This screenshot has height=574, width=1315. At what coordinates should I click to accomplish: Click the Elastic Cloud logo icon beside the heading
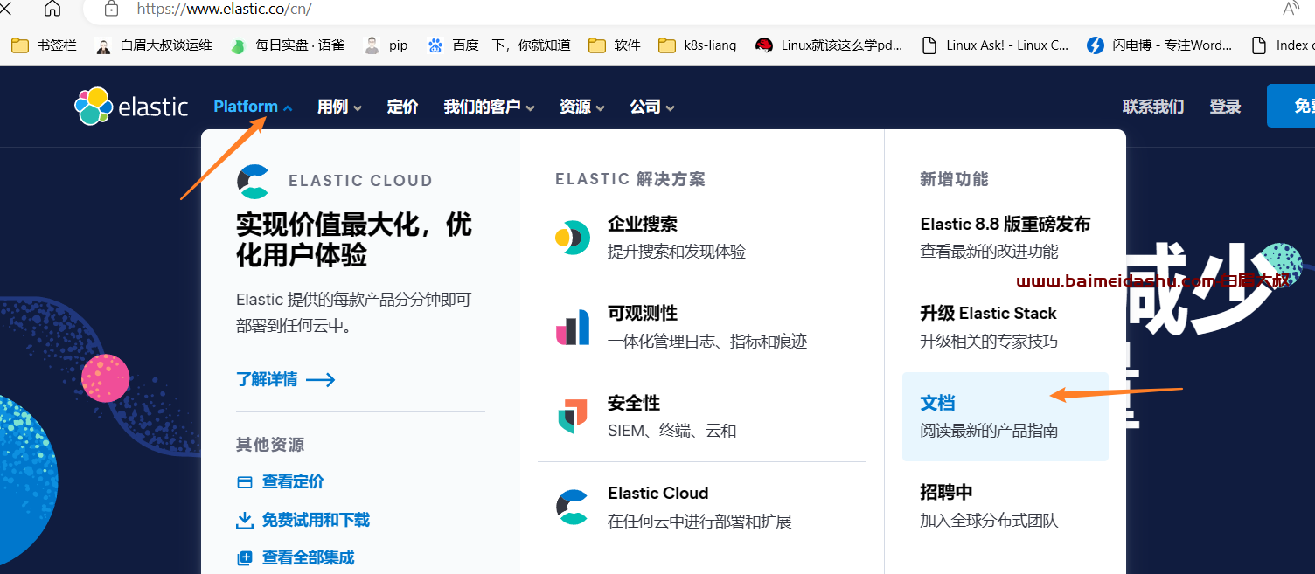pyautogui.click(x=254, y=181)
